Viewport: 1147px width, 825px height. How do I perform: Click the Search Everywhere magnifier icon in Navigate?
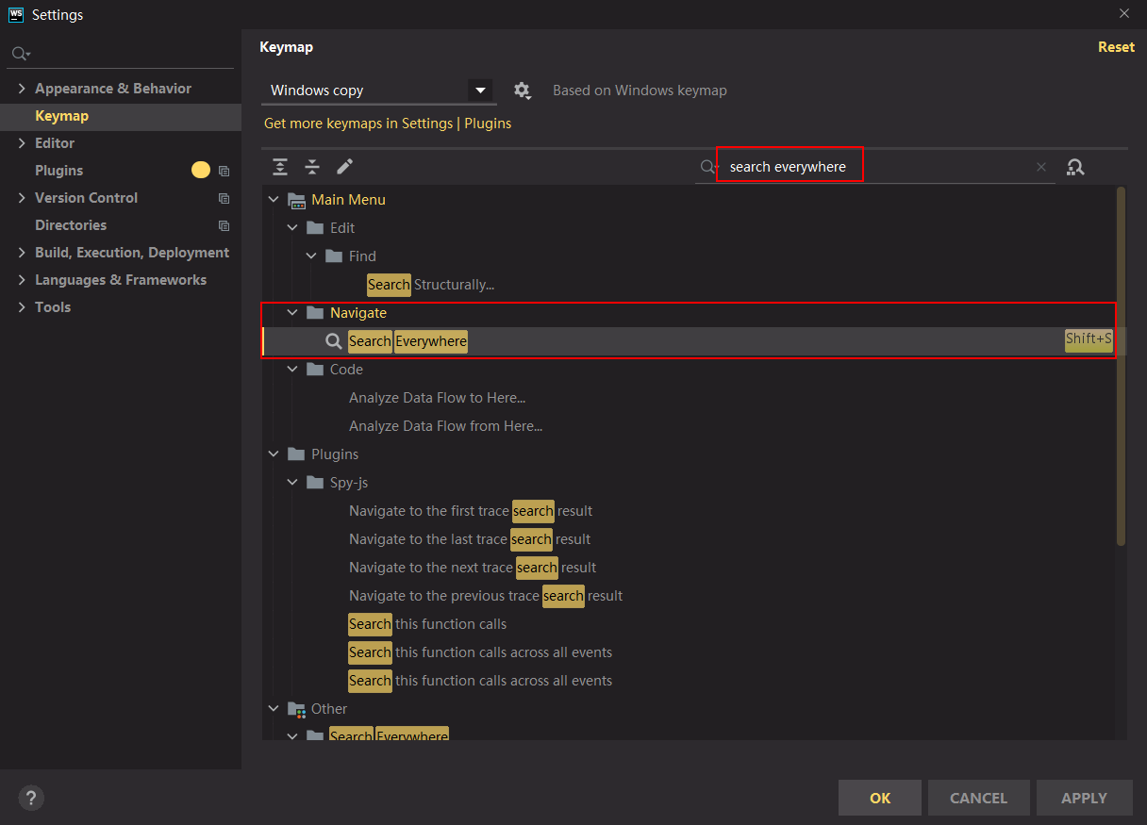[334, 341]
